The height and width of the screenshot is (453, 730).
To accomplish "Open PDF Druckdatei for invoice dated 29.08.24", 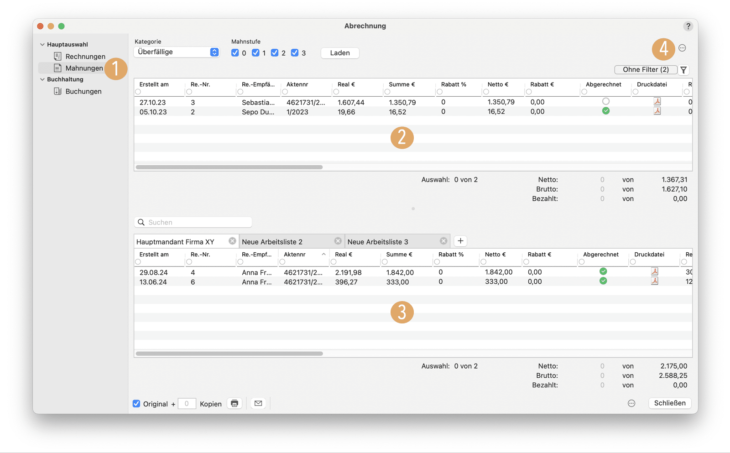I will (x=654, y=271).
